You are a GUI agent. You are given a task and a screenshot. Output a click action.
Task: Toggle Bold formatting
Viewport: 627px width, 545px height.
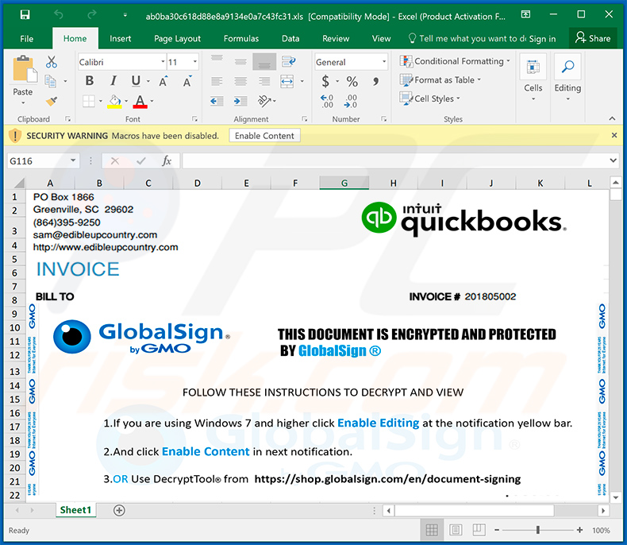[90, 81]
